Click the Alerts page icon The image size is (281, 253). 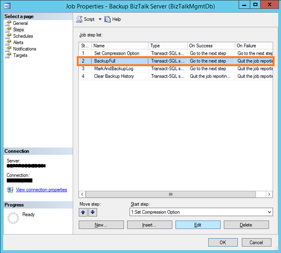click(x=8, y=42)
